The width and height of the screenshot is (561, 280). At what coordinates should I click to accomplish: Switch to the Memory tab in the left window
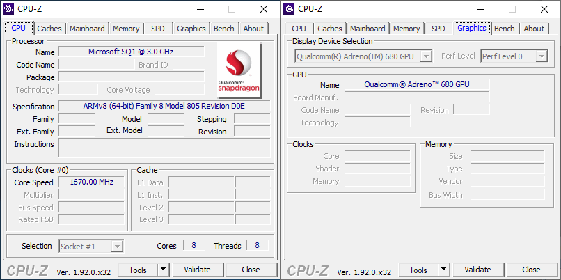tap(126, 29)
